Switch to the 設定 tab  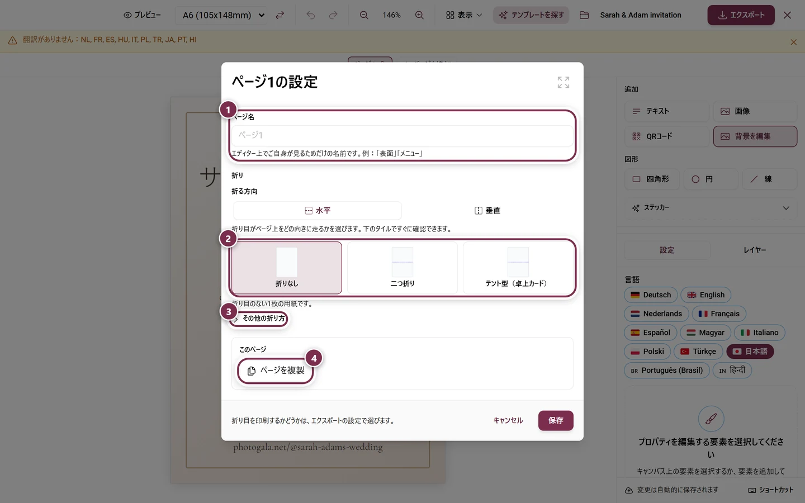click(667, 250)
